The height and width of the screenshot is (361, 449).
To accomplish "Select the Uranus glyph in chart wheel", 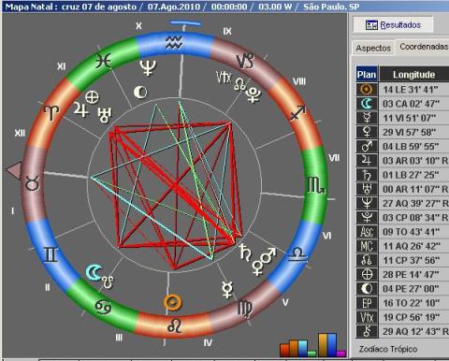I will coord(105,115).
